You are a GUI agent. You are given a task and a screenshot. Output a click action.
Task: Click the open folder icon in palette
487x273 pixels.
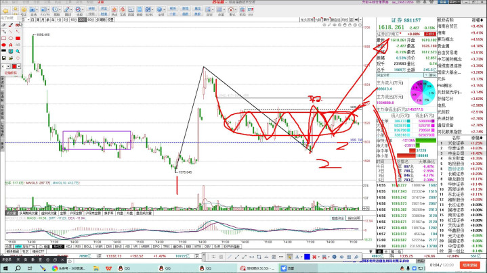coord(11,58)
